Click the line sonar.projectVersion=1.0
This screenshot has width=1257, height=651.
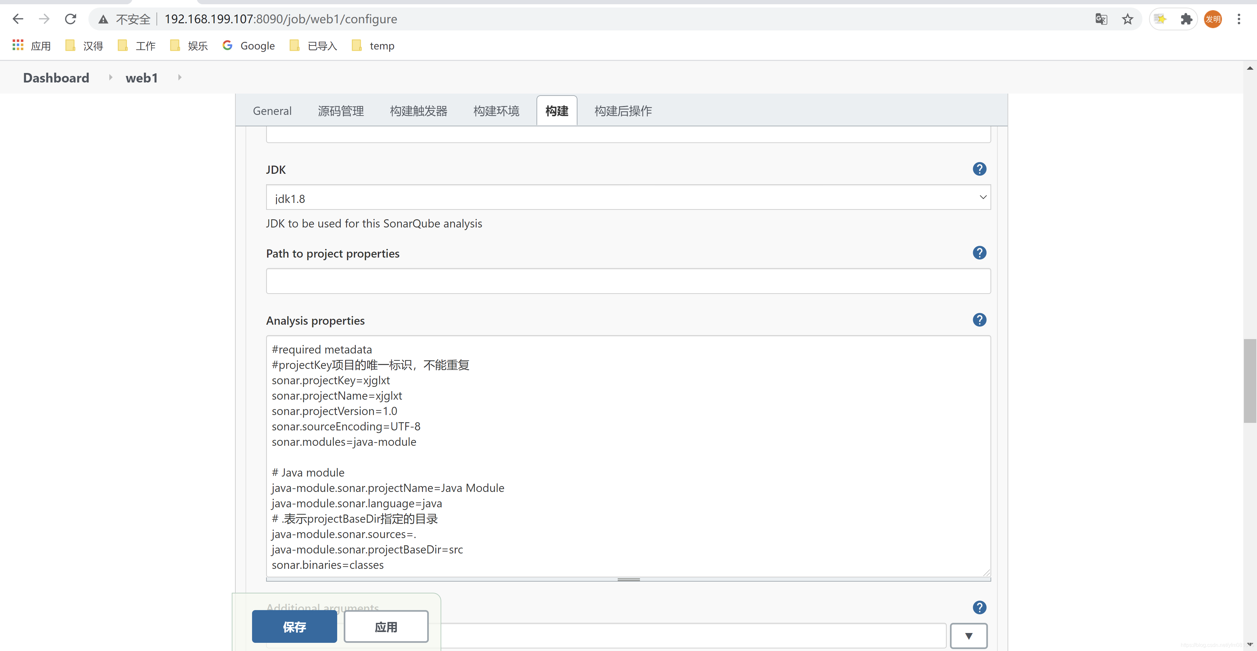click(334, 411)
